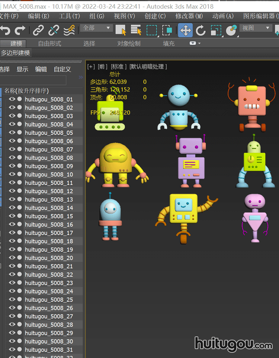Viewport: 279px width, 358px height.
Task: Open the scene explorer 编辑 menu
Action: click(x=41, y=69)
